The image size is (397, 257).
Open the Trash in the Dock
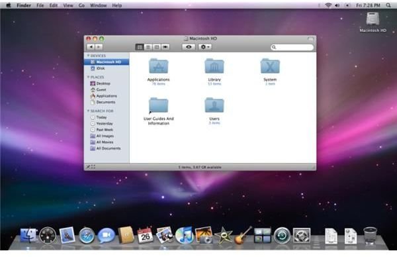click(x=370, y=235)
